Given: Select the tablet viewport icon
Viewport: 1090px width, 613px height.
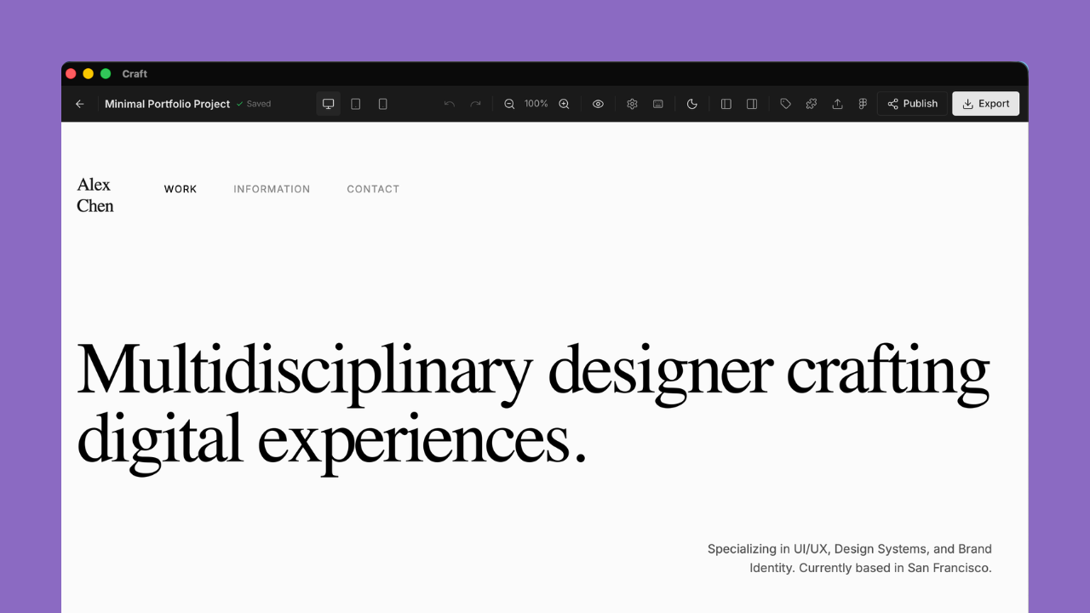Looking at the screenshot, I should [355, 103].
